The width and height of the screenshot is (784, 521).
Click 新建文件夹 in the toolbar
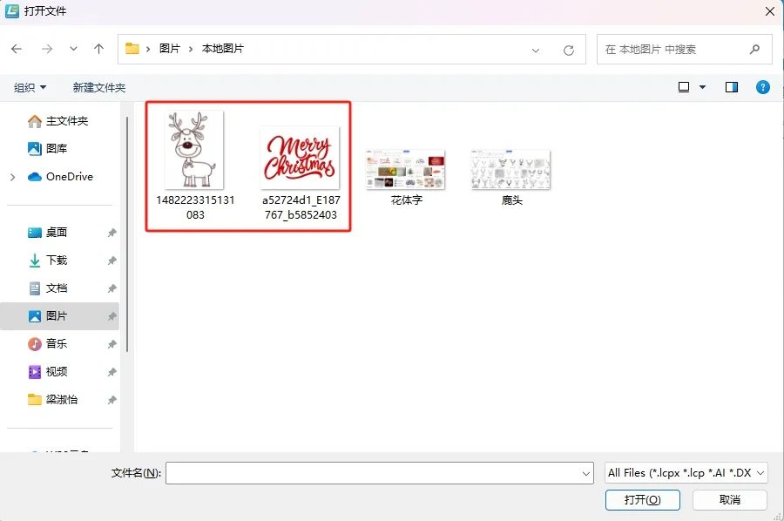(x=99, y=87)
